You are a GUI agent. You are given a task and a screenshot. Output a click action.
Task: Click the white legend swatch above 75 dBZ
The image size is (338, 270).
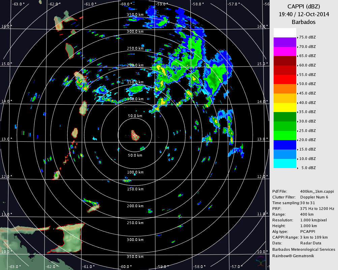click(x=285, y=33)
